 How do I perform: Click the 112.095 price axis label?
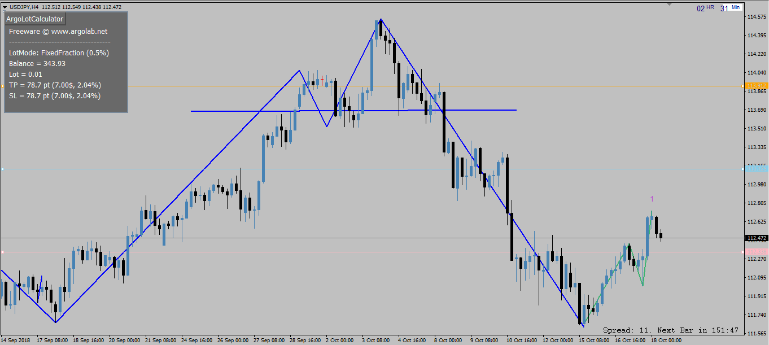click(x=757, y=278)
